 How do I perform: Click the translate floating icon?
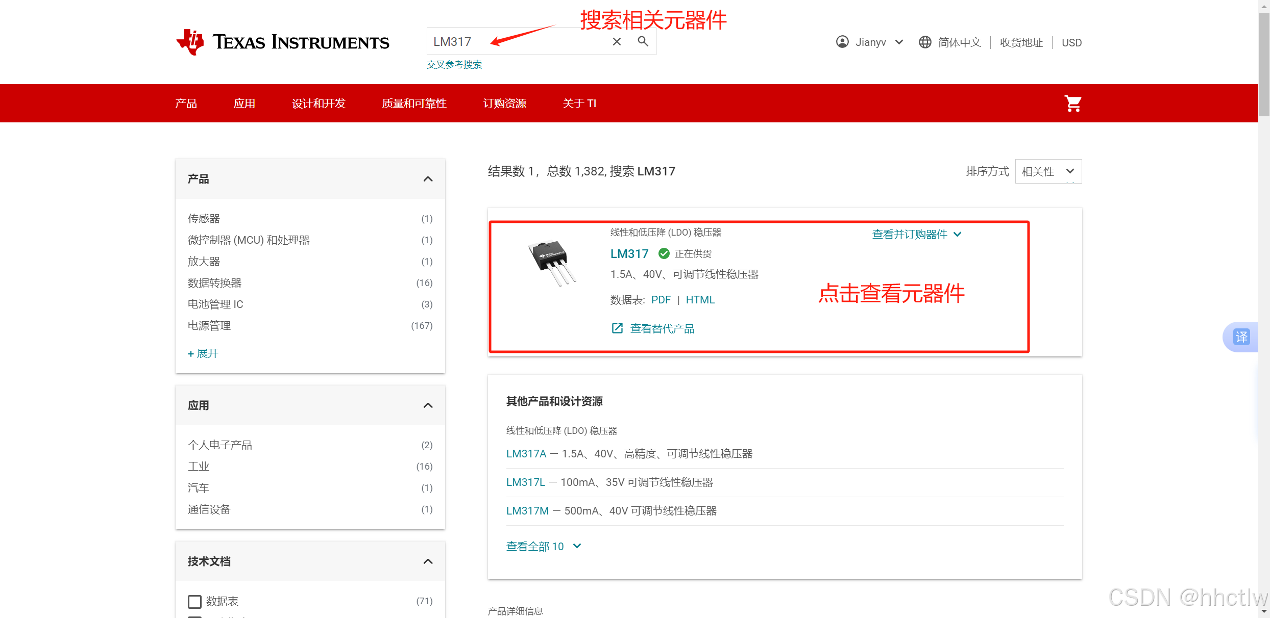pos(1241,337)
